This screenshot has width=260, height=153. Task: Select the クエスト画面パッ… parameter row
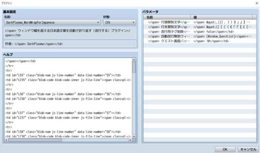(200, 41)
